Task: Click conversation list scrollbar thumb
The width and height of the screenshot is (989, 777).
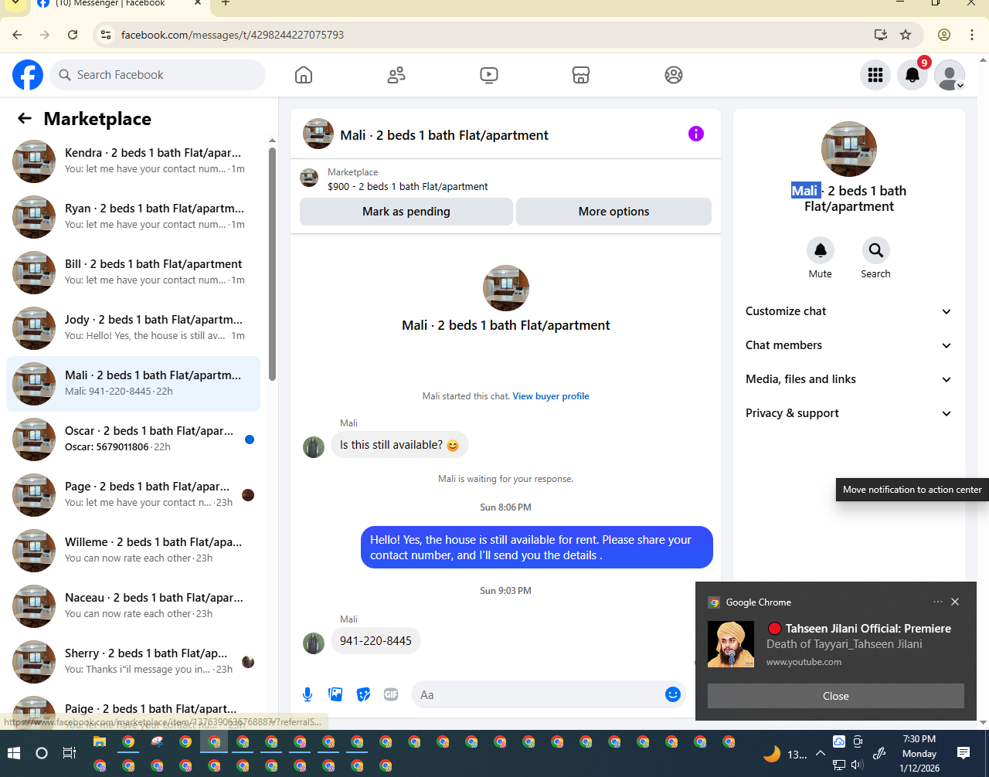Action: point(272,263)
